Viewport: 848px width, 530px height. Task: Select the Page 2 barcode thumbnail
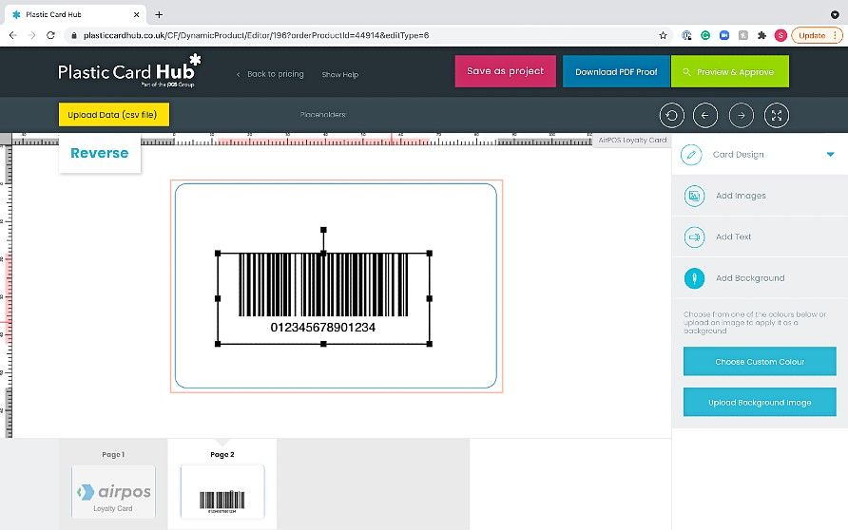tap(222, 492)
